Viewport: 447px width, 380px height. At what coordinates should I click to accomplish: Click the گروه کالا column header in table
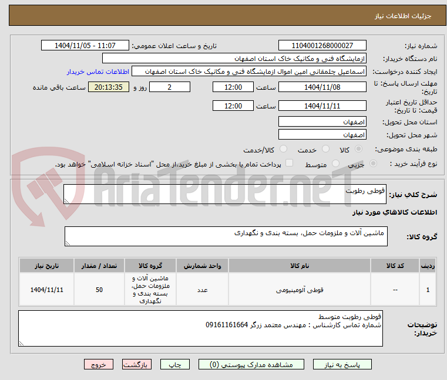150,266
